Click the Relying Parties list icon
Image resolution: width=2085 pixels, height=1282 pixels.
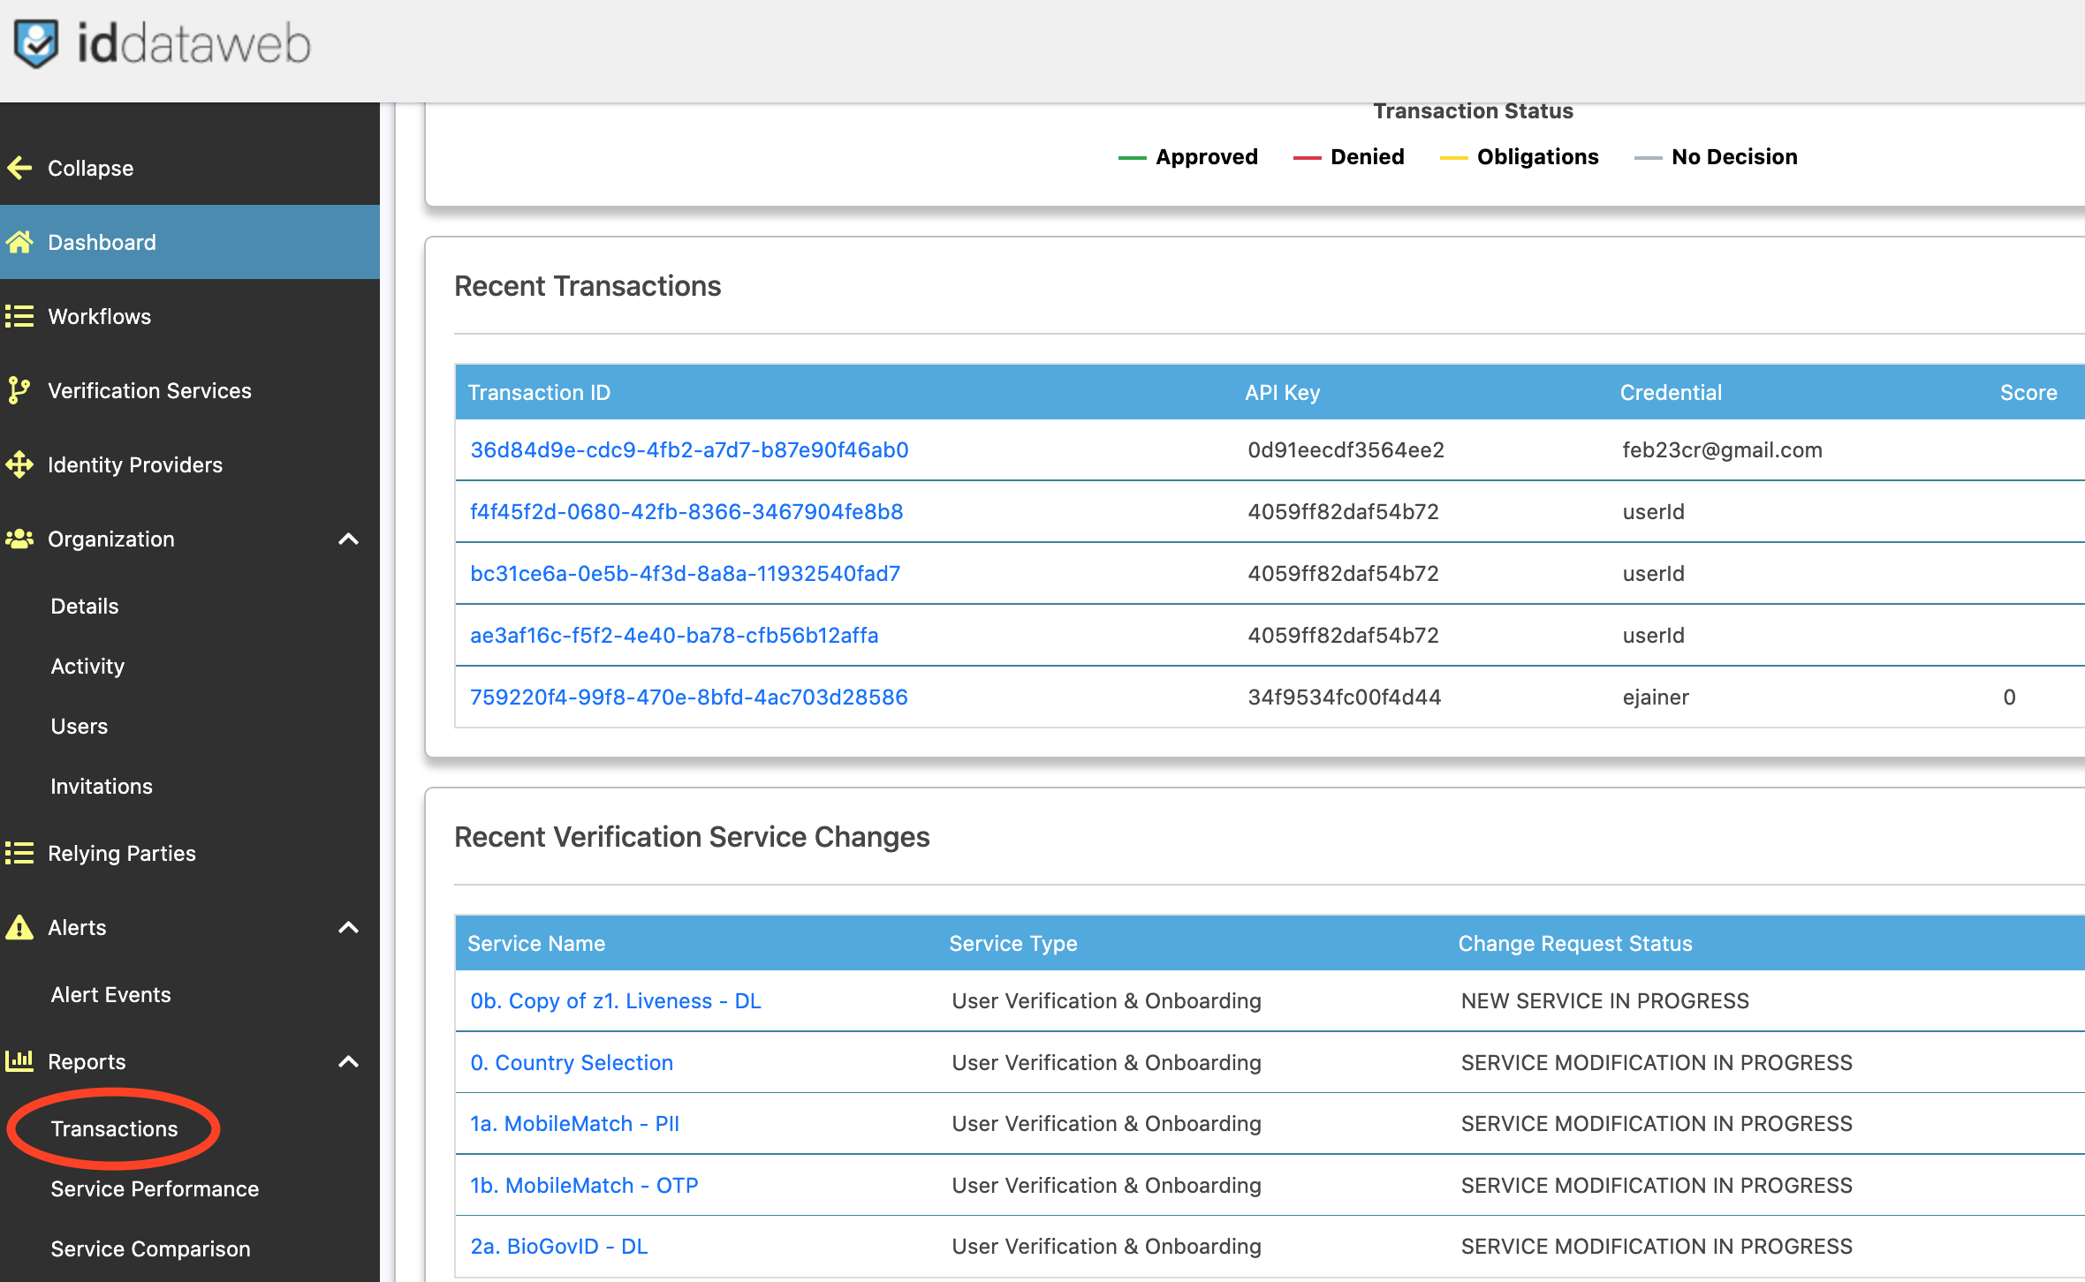19,853
